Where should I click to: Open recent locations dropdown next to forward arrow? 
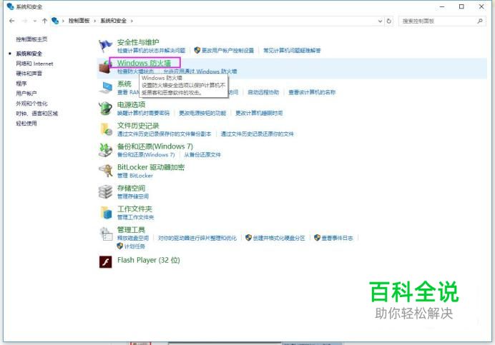35,21
